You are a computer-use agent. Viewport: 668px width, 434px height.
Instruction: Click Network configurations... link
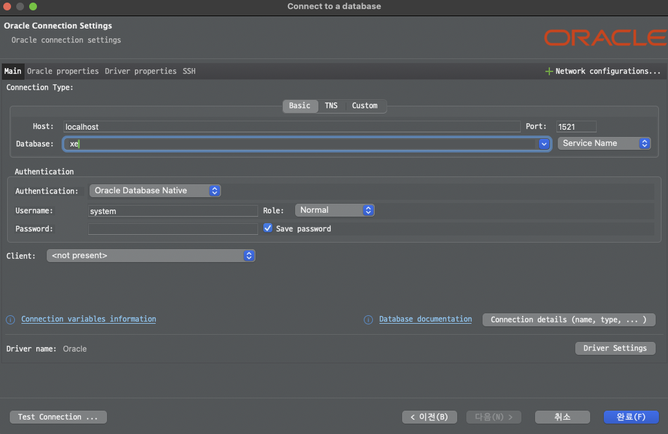[608, 71]
